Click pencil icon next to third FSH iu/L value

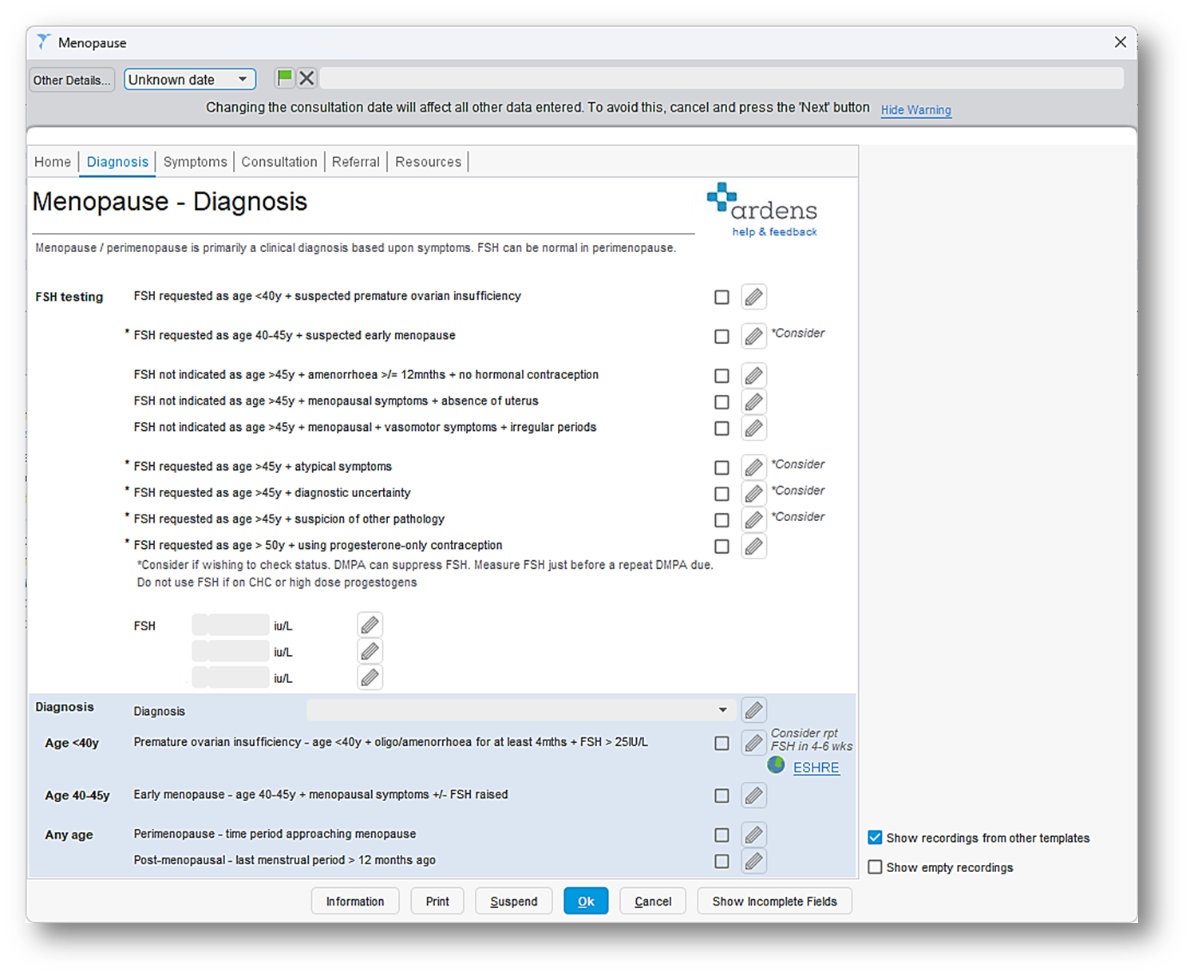(370, 677)
